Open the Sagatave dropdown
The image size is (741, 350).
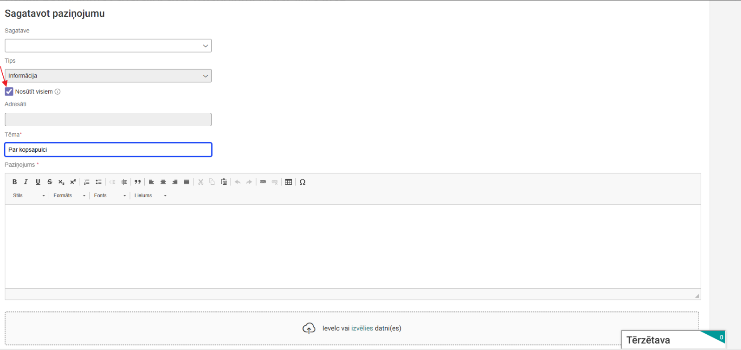(108, 45)
